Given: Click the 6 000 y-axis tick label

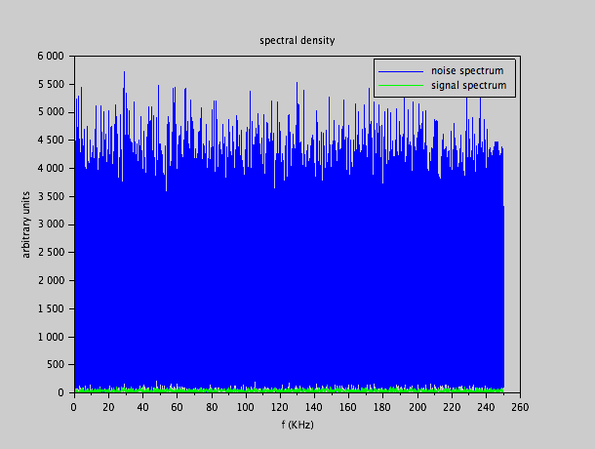Looking at the screenshot, I should (x=50, y=57).
